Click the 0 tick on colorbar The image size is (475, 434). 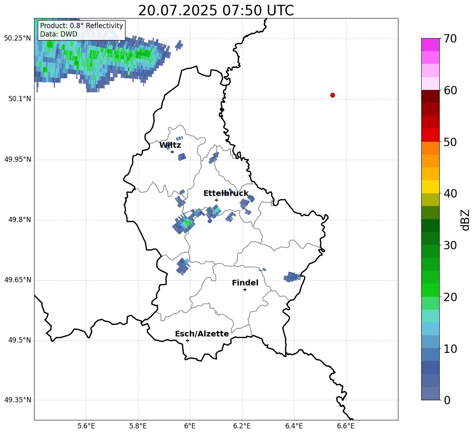point(447,400)
